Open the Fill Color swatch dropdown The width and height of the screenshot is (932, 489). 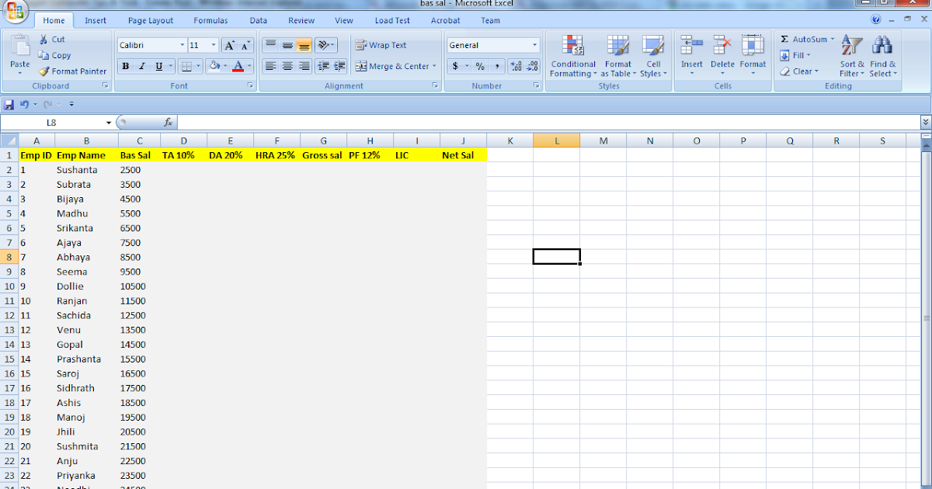(224, 65)
